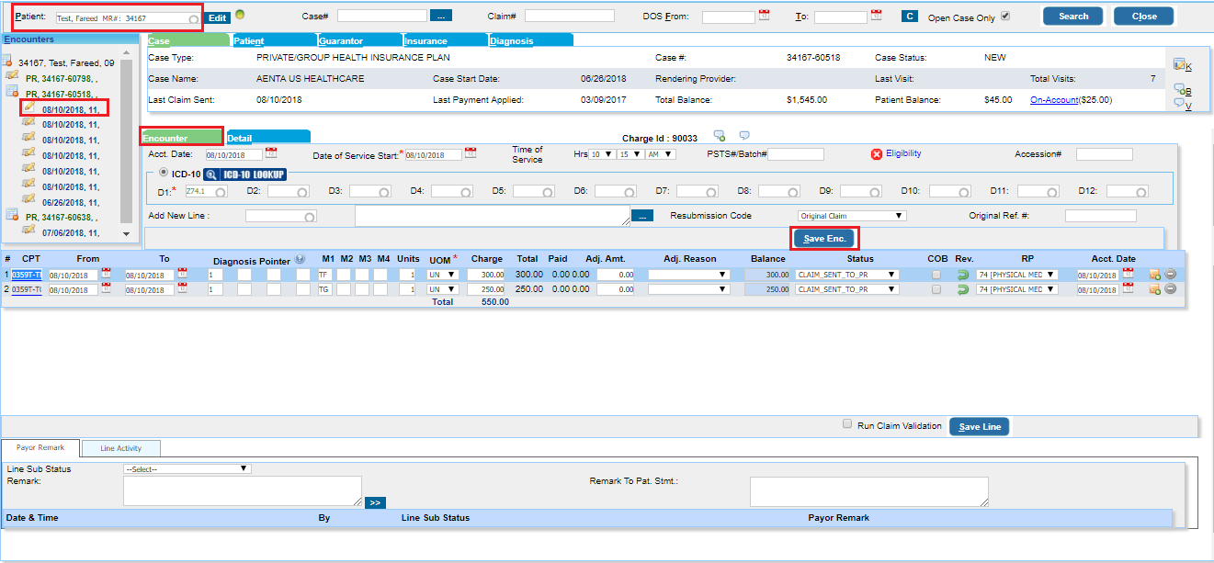
Task: Click the Claim# input field
Action: tap(570, 16)
